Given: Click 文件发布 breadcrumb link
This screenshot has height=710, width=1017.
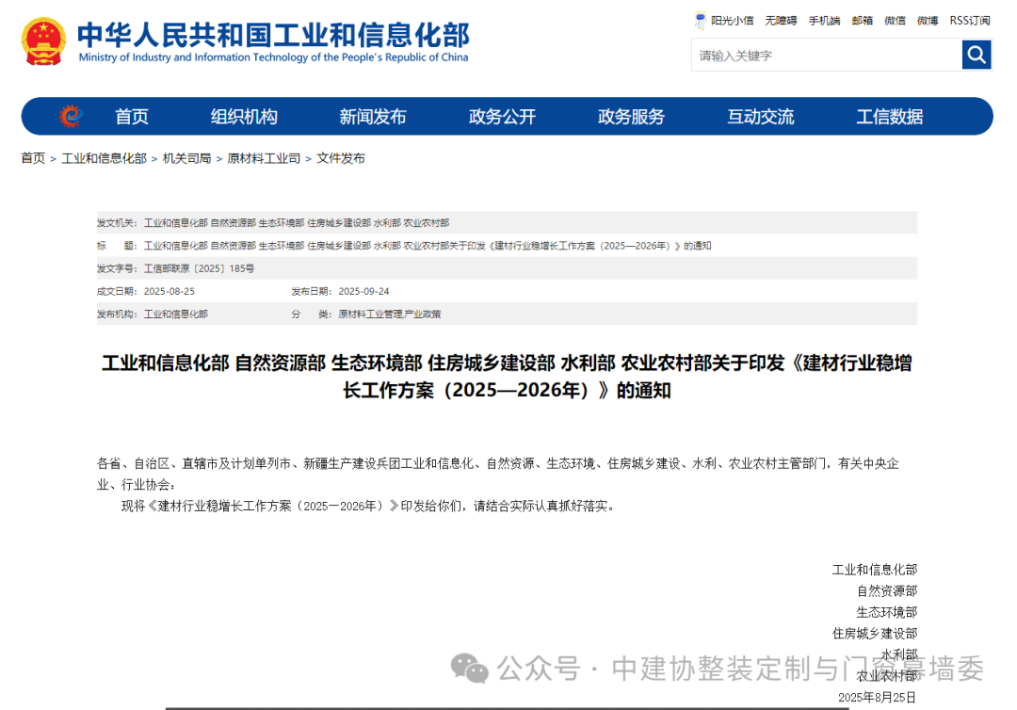Looking at the screenshot, I should click(x=341, y=158).
